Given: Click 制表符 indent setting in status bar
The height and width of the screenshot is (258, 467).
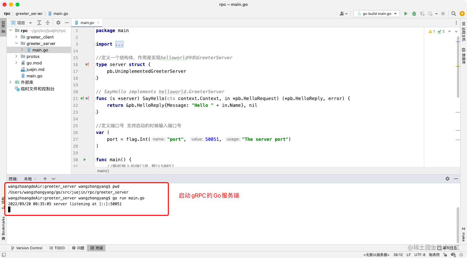Looking at the screenshot, I should (x=434, y=255).
